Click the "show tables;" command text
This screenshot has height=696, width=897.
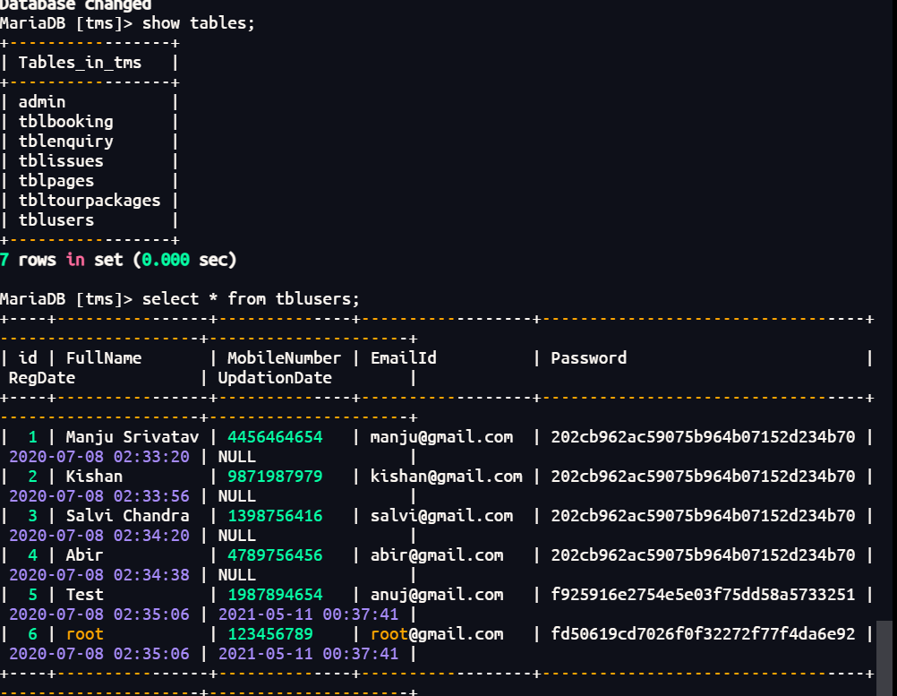pos(198,23)
